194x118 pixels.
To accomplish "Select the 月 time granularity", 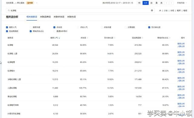I will [x=161, y=3].
